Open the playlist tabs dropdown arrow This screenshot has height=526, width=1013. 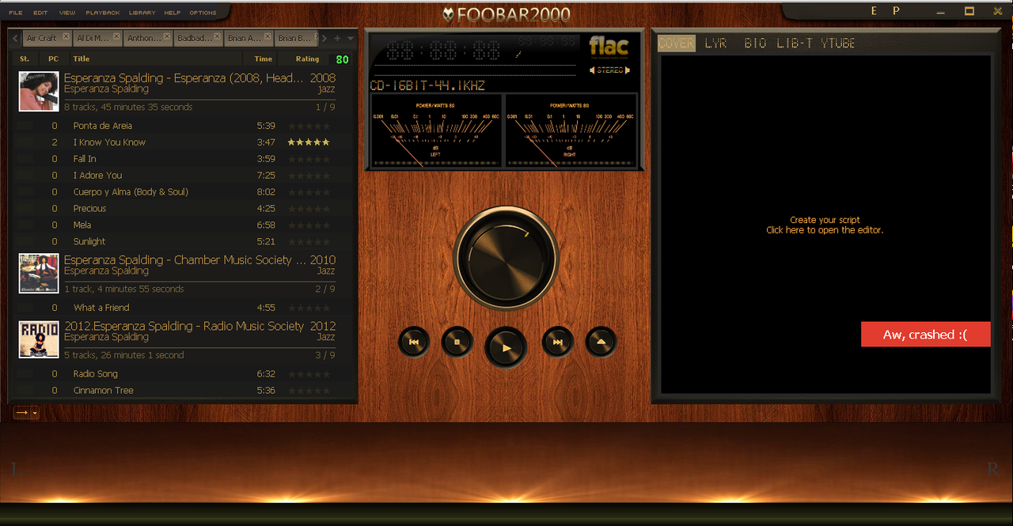[x=351, y=38]
